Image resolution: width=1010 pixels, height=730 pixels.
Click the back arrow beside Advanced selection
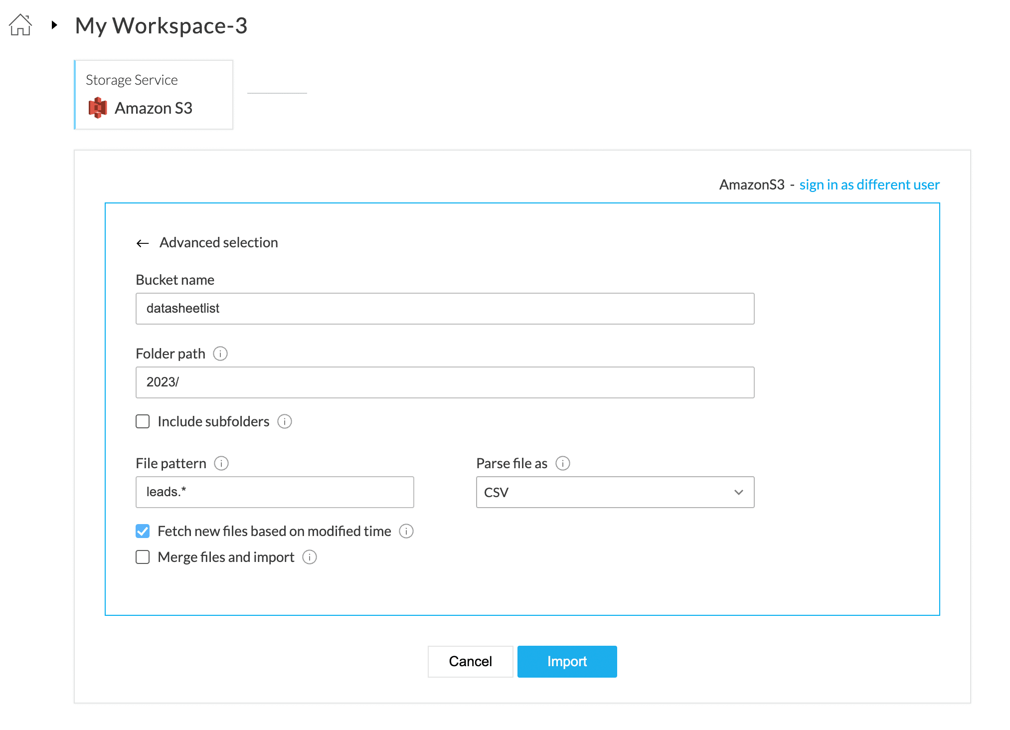143,243
